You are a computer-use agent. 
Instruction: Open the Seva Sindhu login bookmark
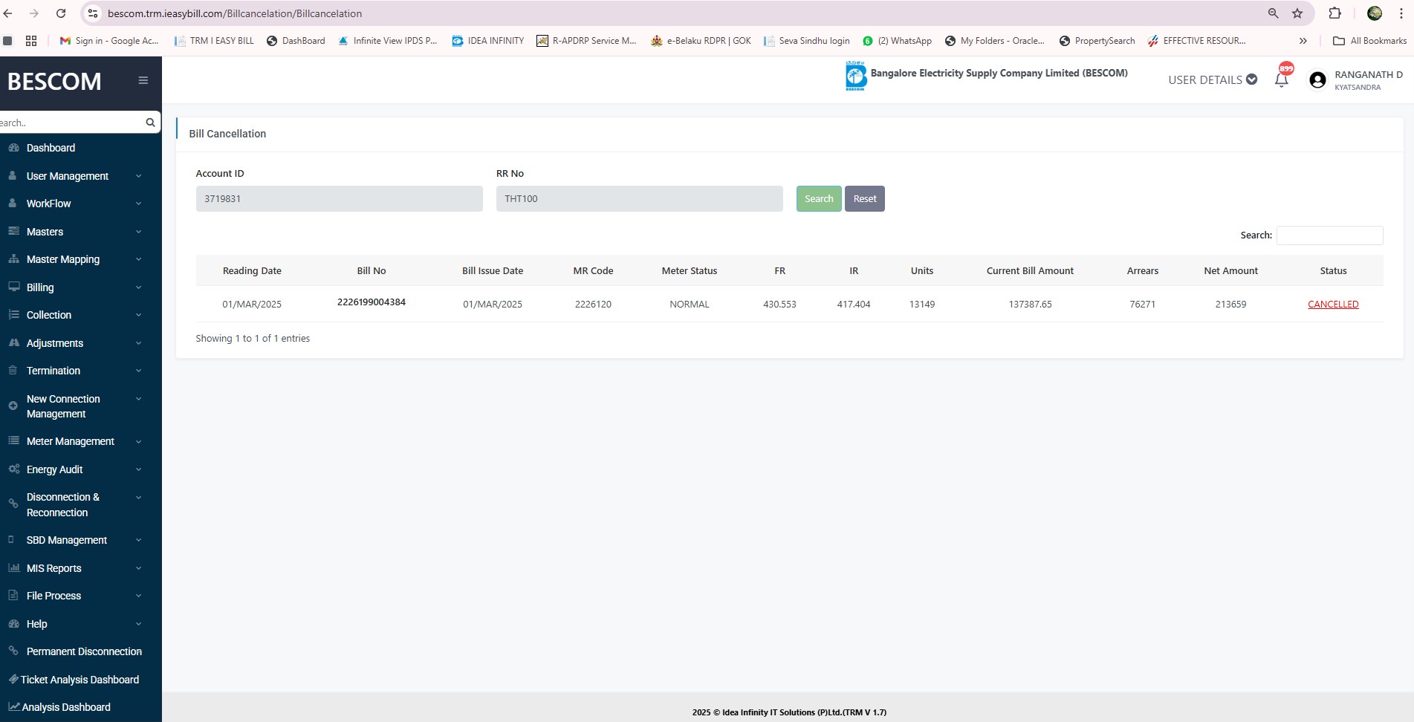click(x=806, y=41)
